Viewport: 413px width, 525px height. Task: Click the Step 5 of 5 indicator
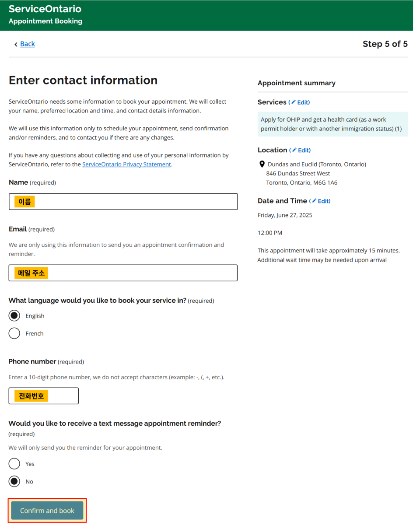tap(385, 44)
